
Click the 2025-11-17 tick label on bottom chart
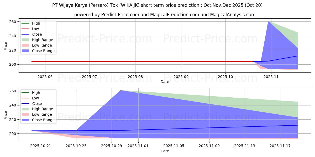[280, 146]
